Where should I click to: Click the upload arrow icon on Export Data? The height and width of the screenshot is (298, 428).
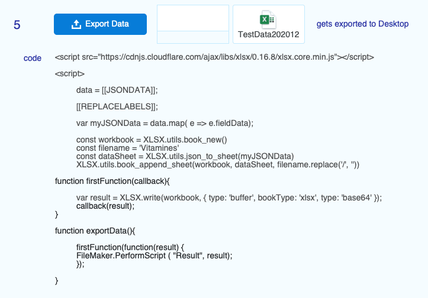pos(76,24)
